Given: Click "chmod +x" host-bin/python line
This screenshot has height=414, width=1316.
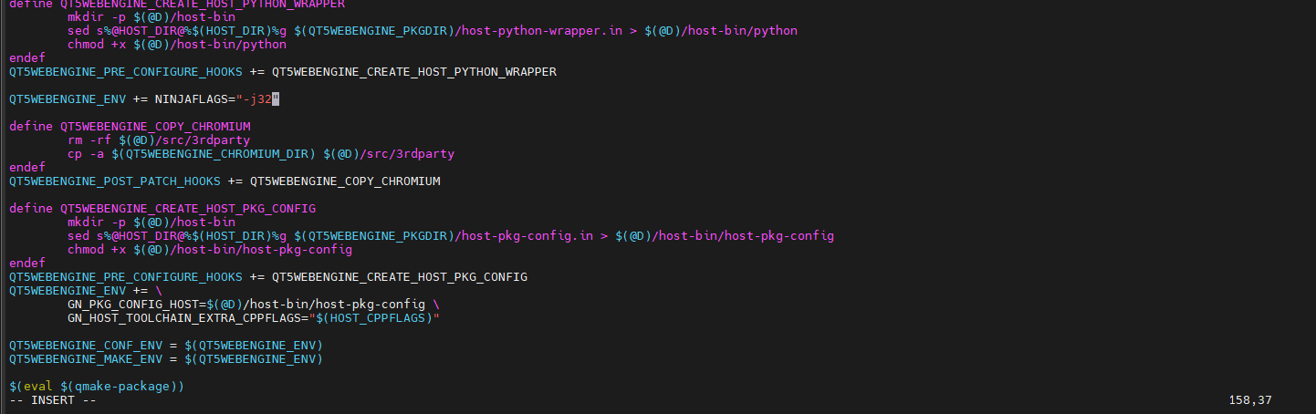Looking at the screenshot, I should point(177,44).
